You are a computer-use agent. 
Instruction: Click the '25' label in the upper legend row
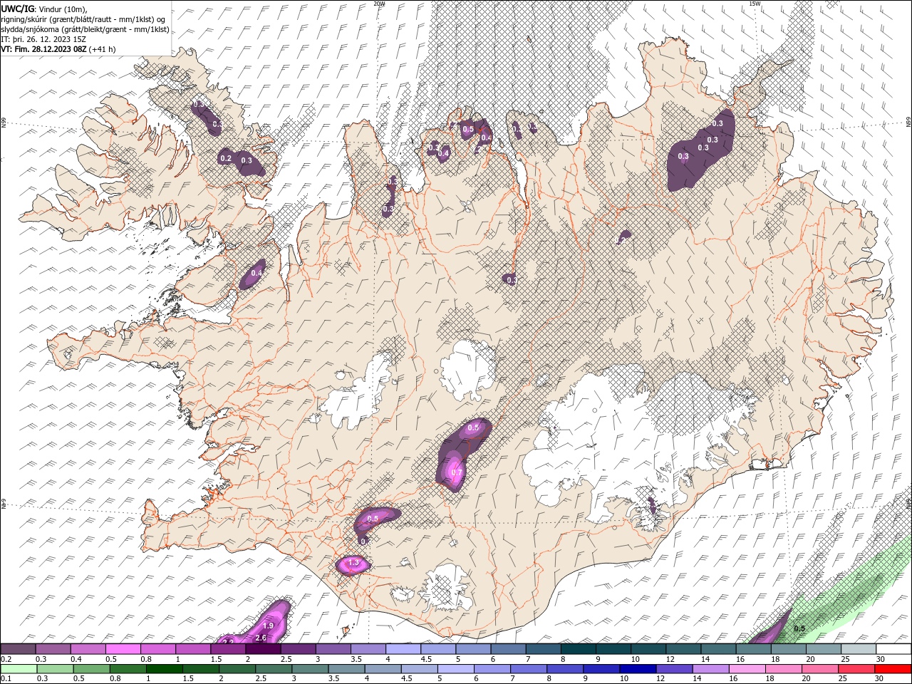[x=845, y=659]
